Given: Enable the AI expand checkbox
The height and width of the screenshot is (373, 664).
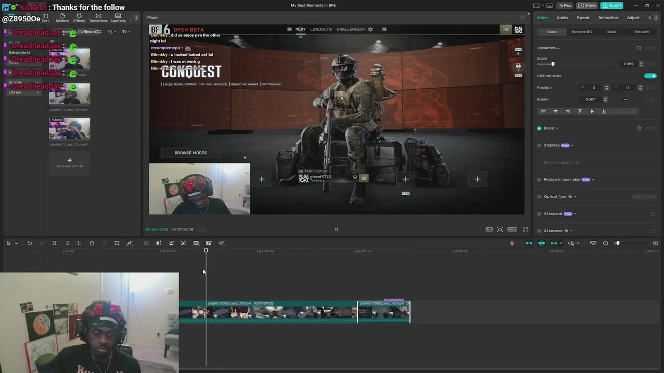Looking at the screenshot, I should coord(539,214).
